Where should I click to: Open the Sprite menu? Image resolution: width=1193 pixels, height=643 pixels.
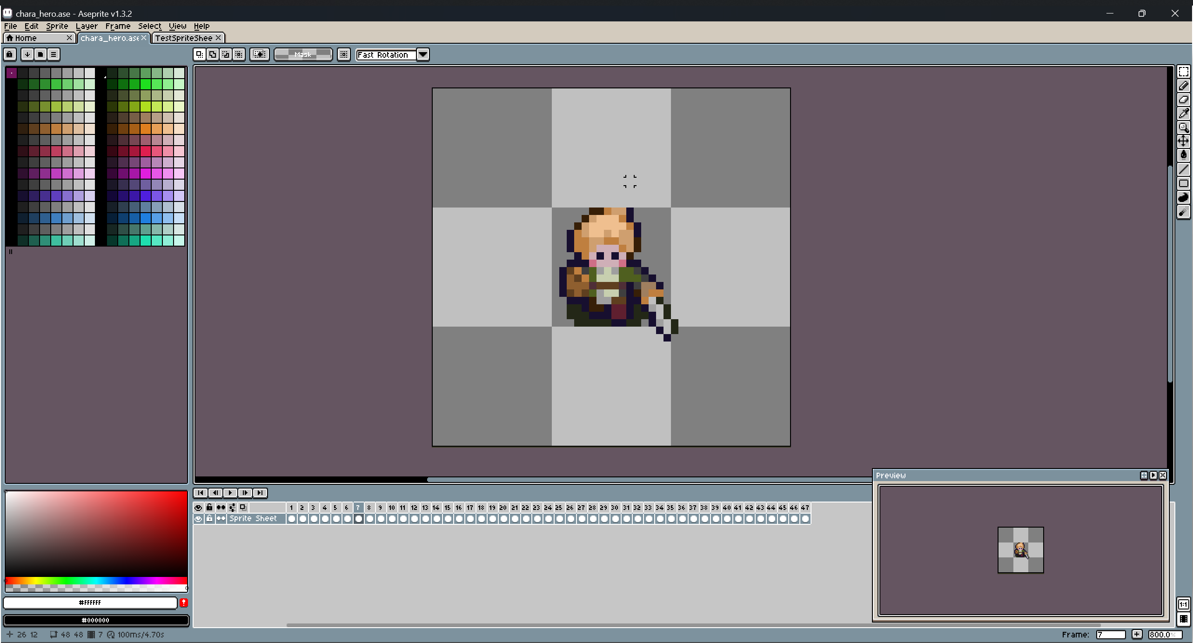(57, 26)
